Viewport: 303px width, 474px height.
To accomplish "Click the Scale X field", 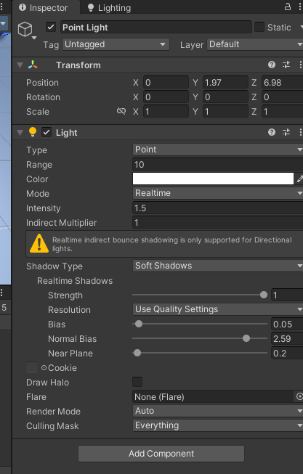I will click(x=166, y=111).
